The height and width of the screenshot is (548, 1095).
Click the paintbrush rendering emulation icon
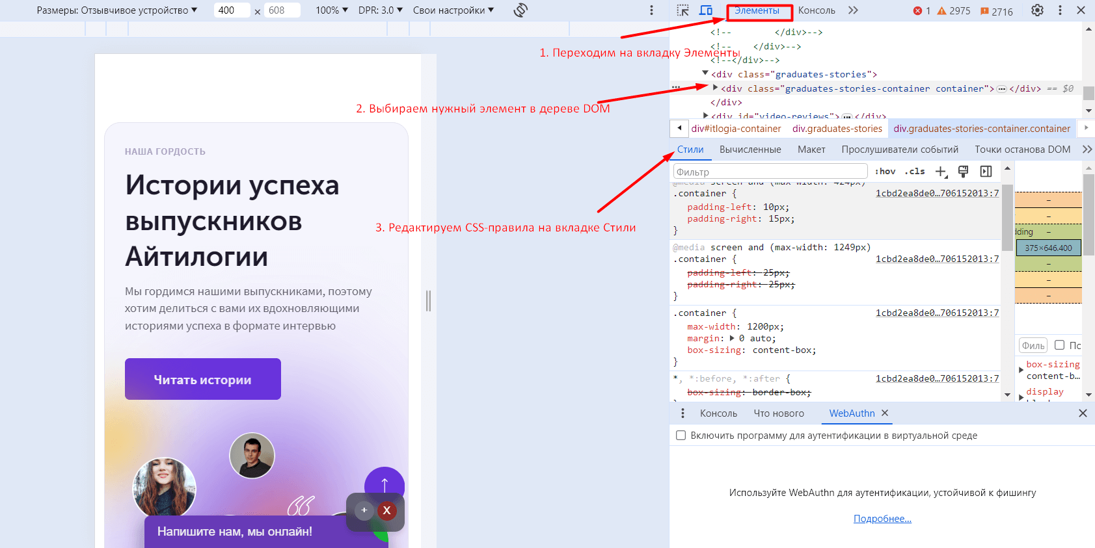(964, 172)
